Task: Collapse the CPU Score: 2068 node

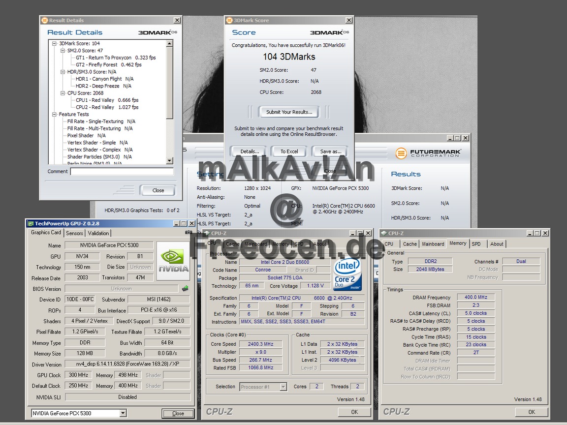Action: coord(63,93)
